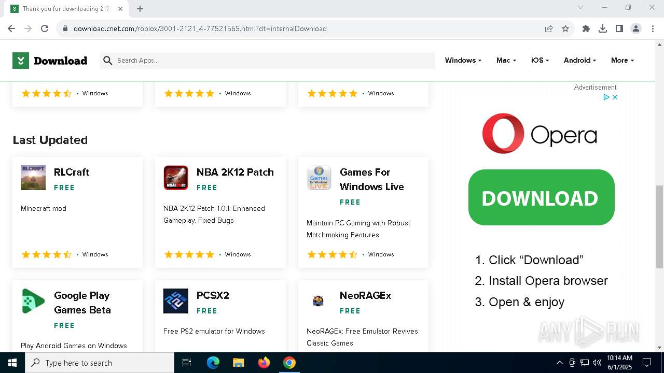Open File Explorer from taskbar
This screenshot has height=373, width=664.
(x=239, y=363)
